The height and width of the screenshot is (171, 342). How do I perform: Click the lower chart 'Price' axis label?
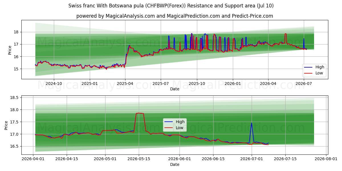pyautogui.click(x=6, y=125)
